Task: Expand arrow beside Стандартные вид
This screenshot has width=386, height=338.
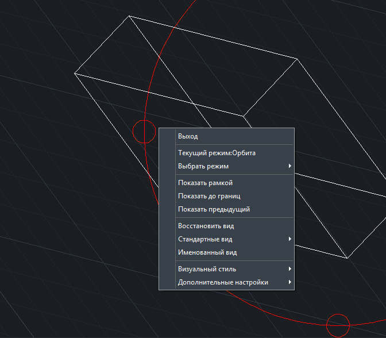Action: [290, 239]
